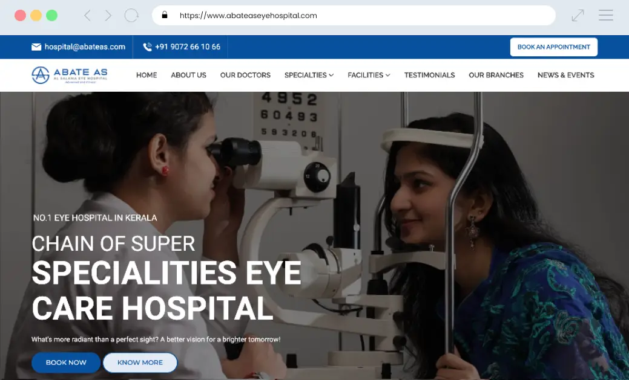Screen dimensions: 629x380
Task: Click the envelope email icon
Action: 36,47
